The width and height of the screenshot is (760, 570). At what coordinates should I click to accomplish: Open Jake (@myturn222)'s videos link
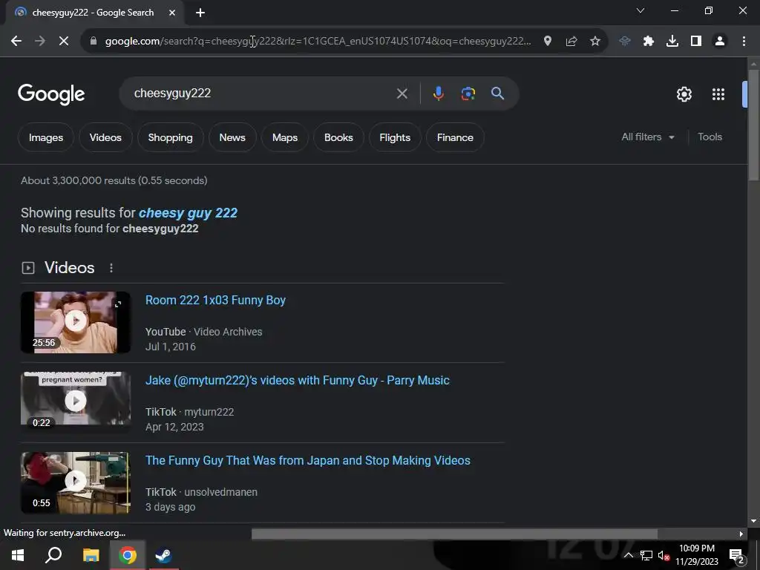pyautogui.click(x=297, y=381)
